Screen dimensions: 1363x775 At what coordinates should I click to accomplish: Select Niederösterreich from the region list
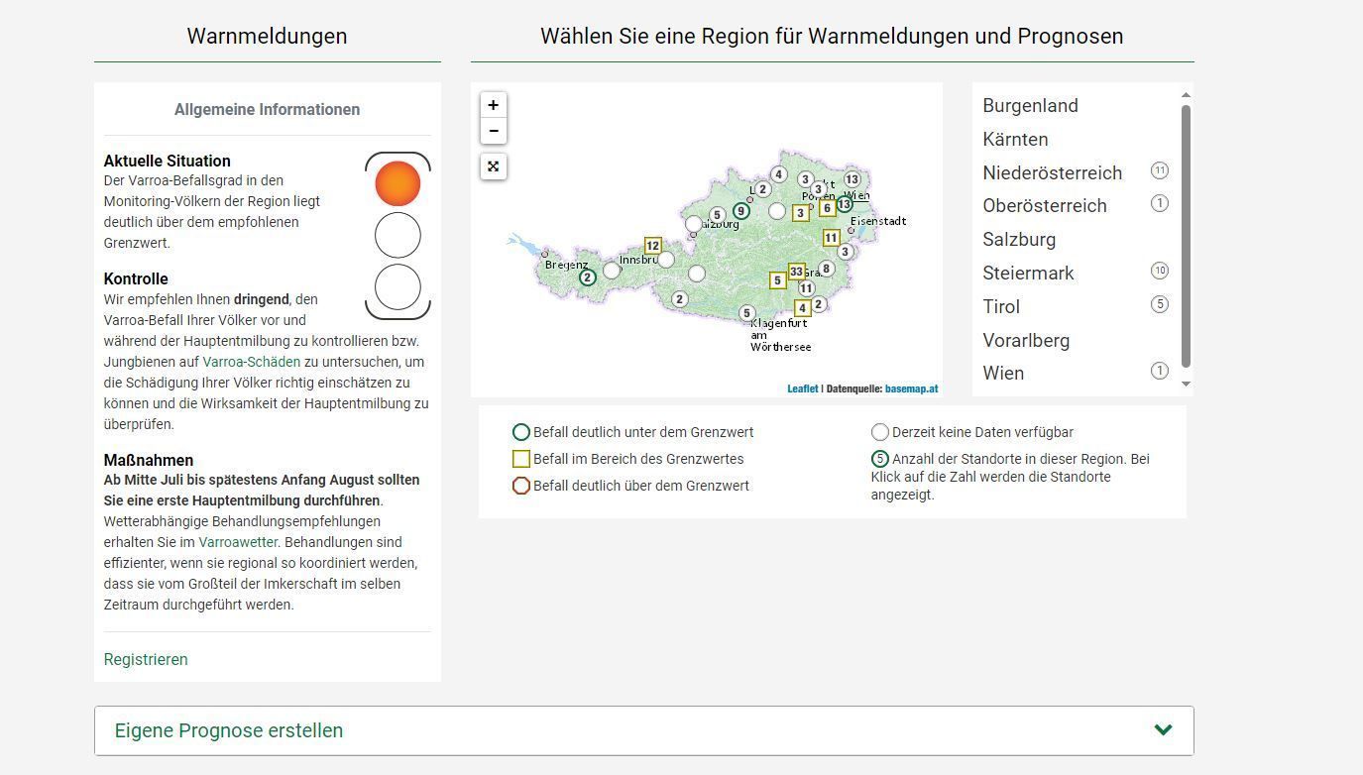pyautogui.click(x=1052, y=173)
